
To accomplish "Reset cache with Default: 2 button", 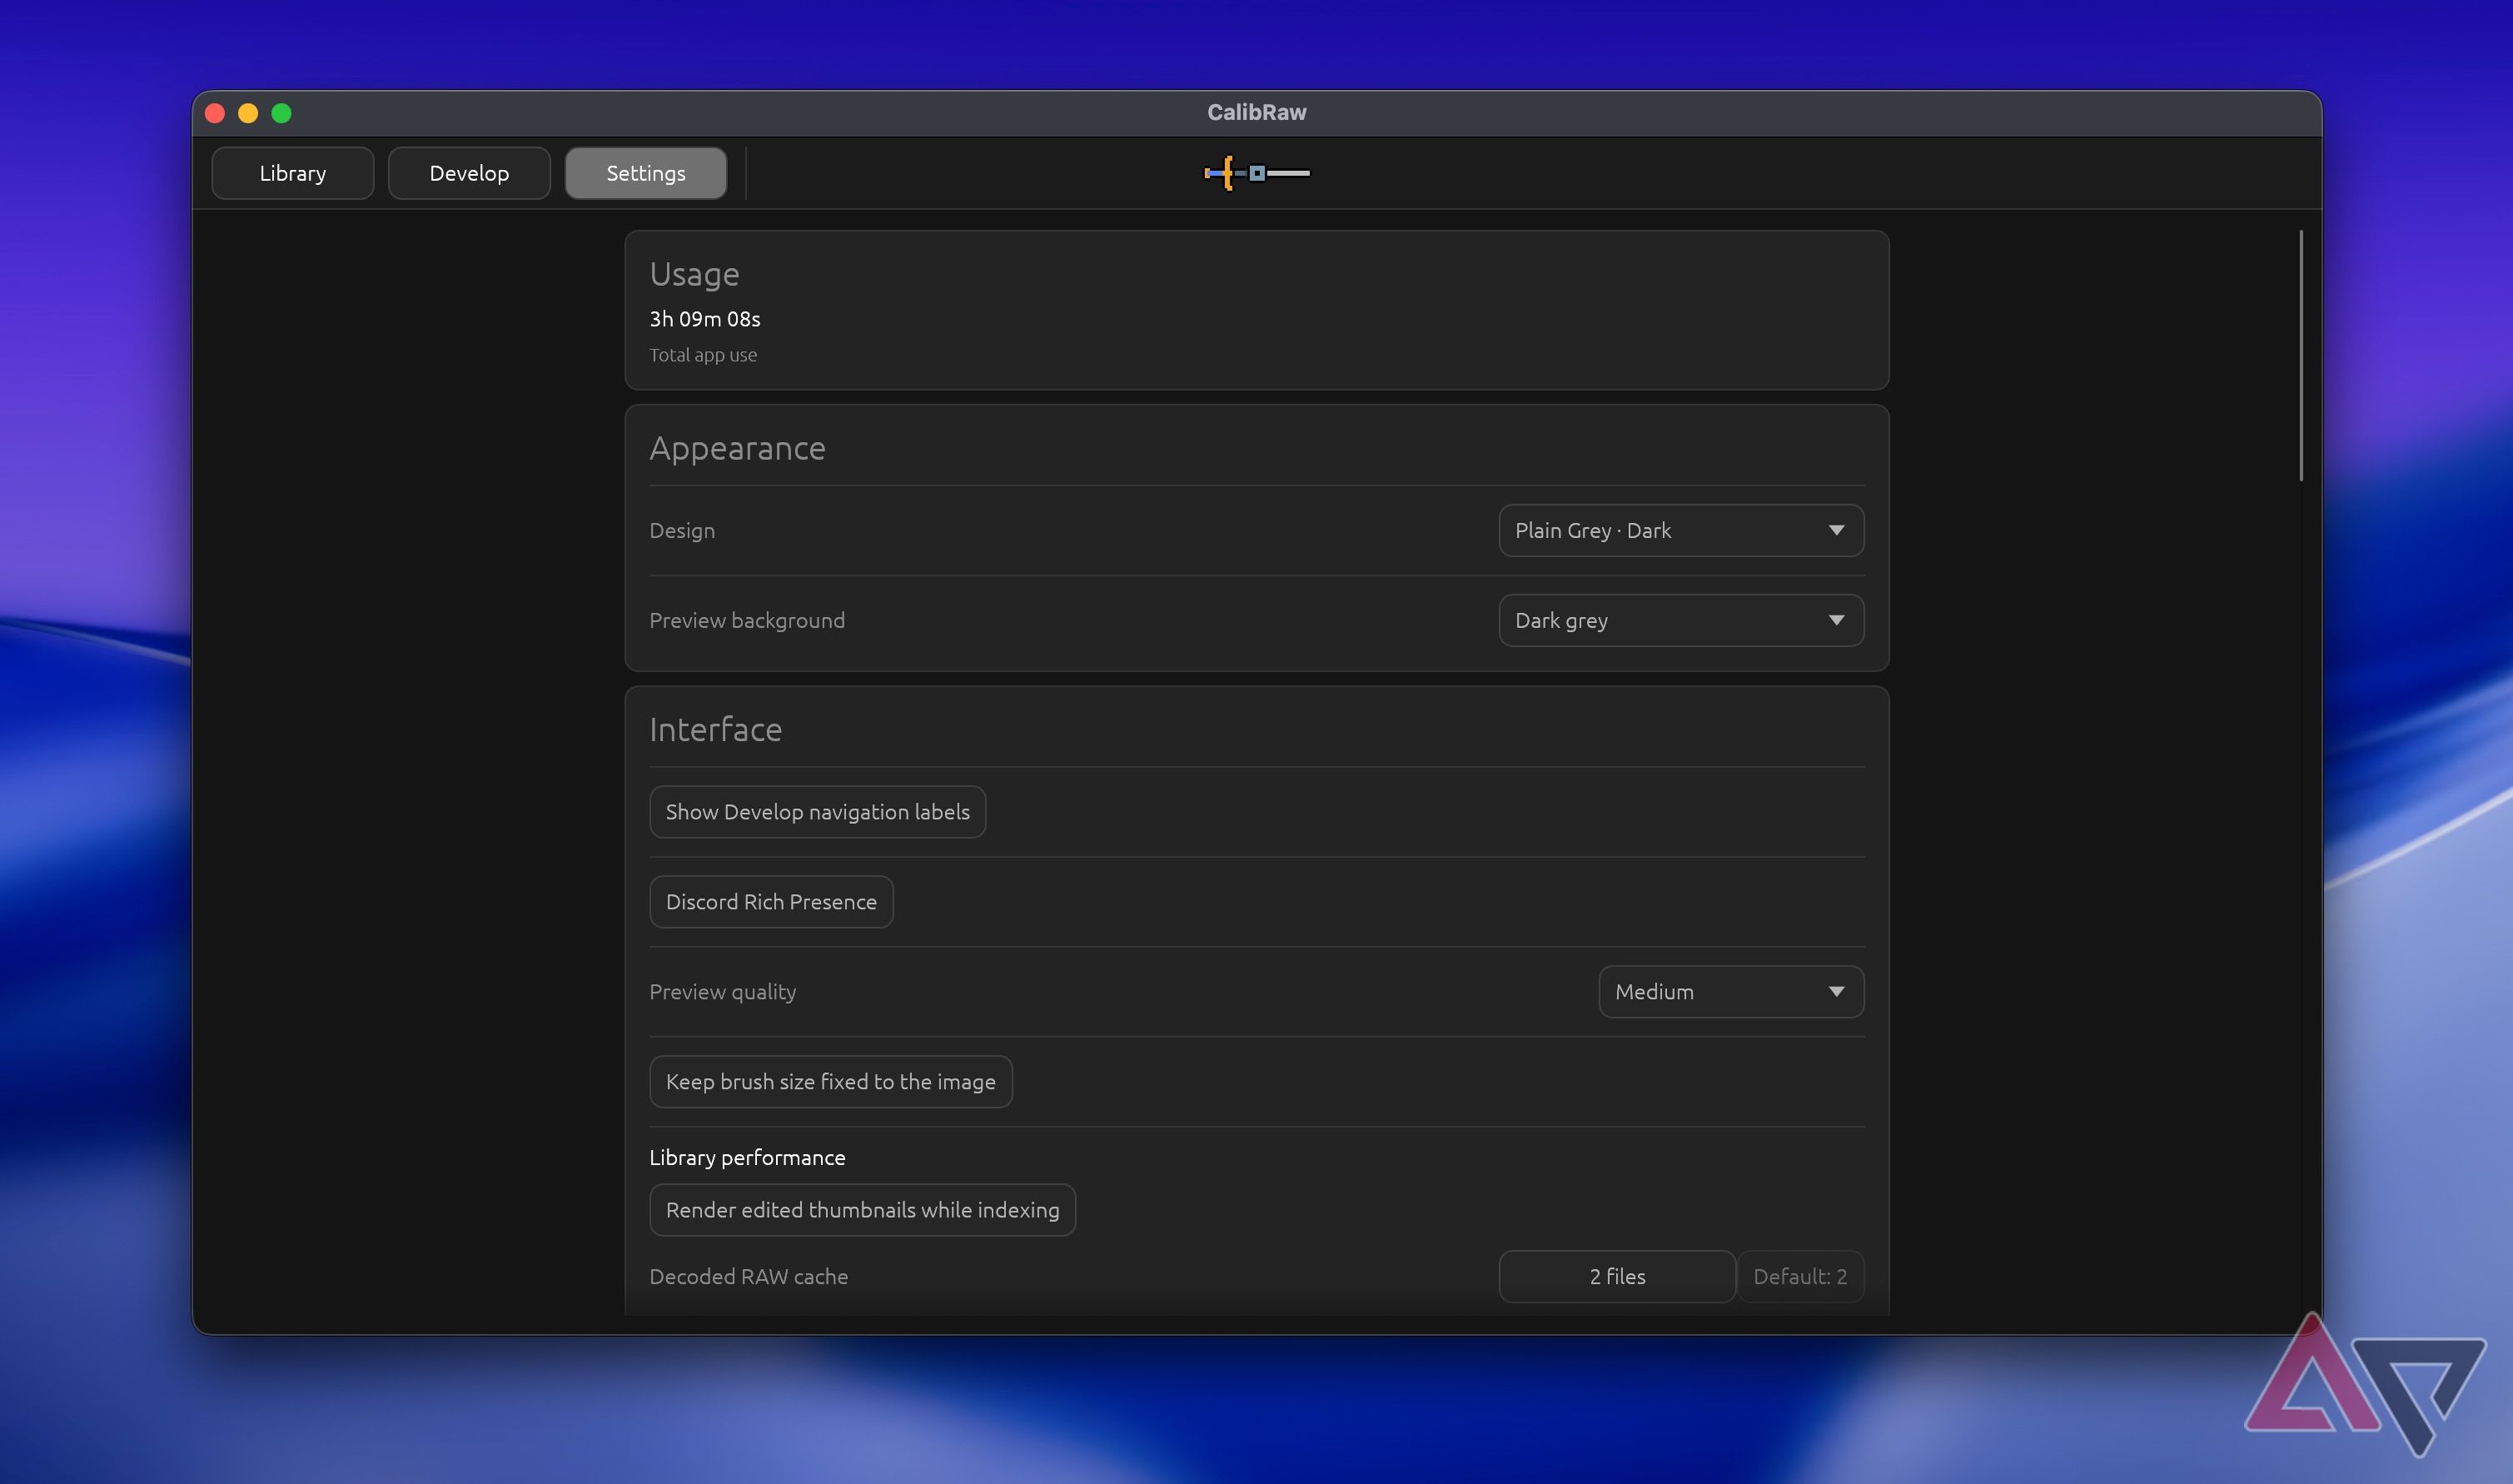I will click(x=1799, y=1276).
